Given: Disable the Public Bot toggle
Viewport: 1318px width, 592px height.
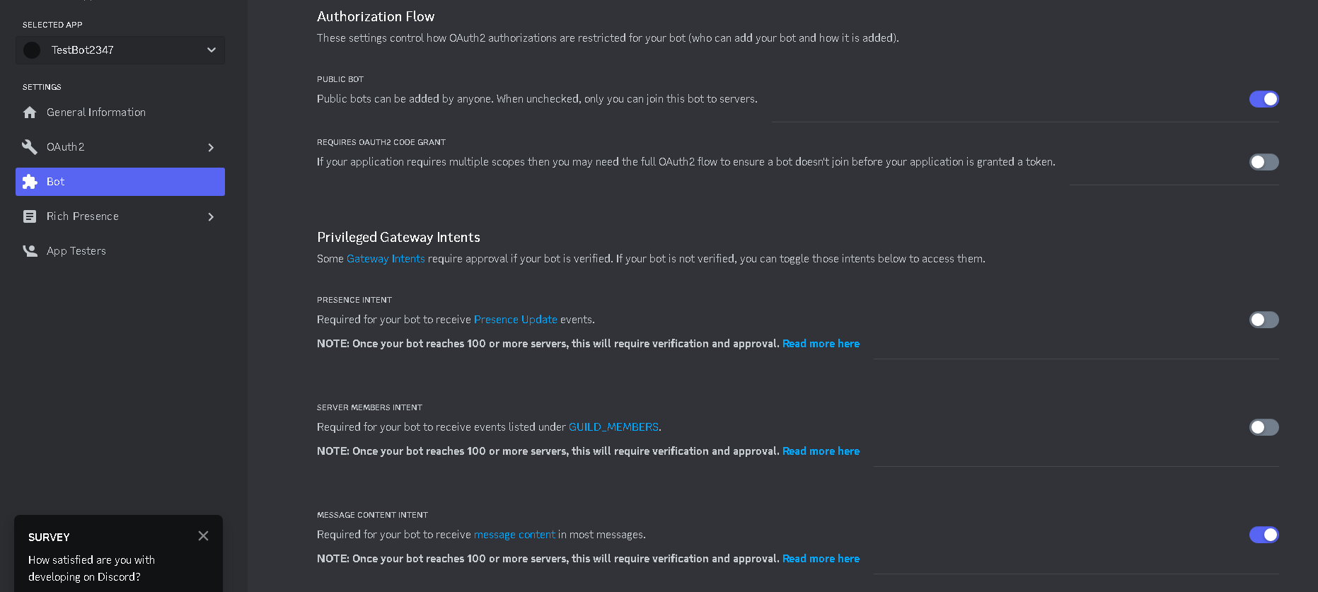Looking at the screenshot, I should 1264,99.
